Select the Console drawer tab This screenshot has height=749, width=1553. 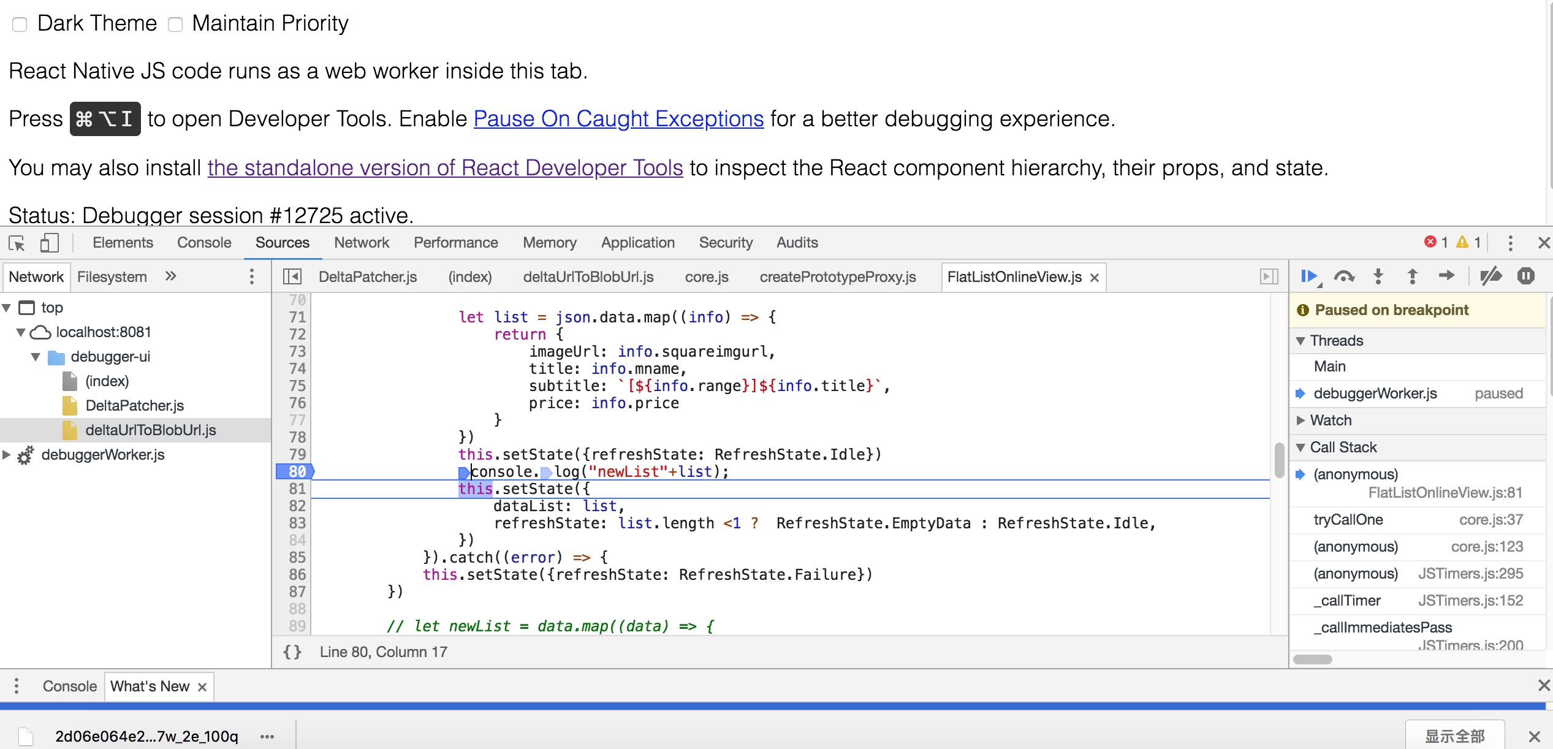click(x=69, y=686)
